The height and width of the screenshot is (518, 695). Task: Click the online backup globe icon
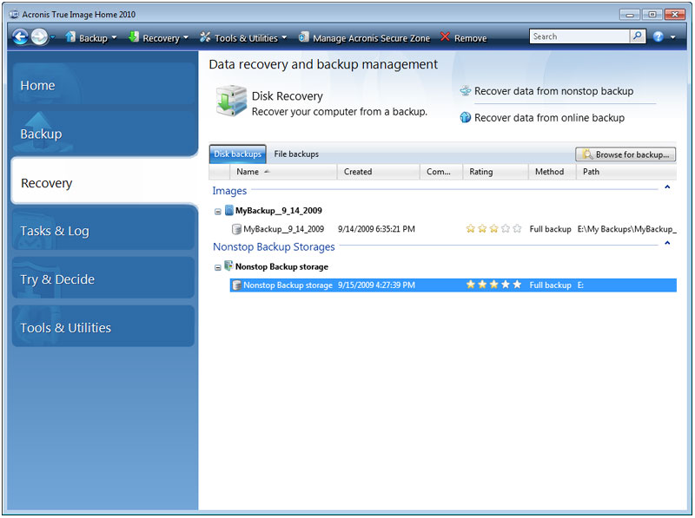click(x=466, y=118)
